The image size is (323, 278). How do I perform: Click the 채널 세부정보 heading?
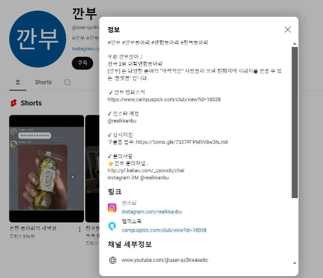[x=130, y=244]
